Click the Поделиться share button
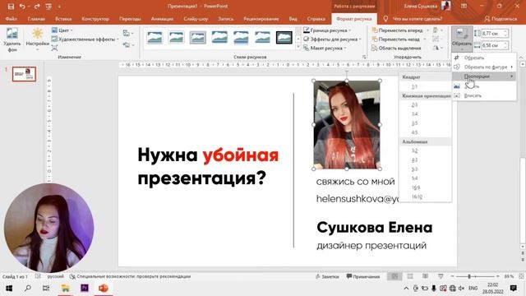The height and width of the screenshot is (296, 526). click(501, 19)
